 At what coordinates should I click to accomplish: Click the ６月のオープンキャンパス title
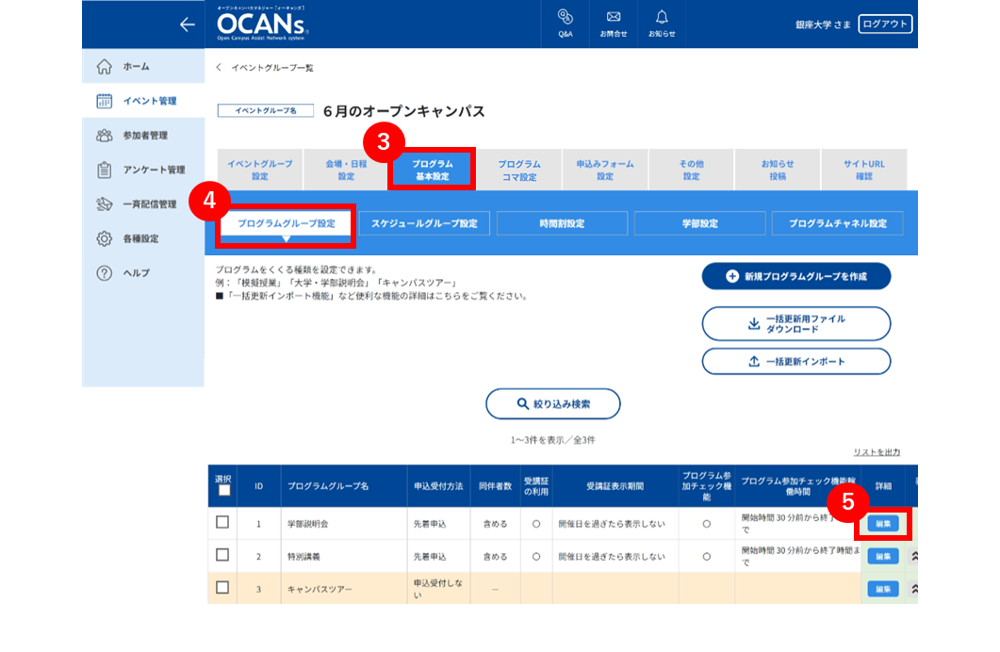[403, 111]
